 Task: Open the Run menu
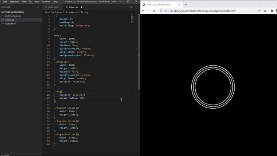(x=36, y=1)
